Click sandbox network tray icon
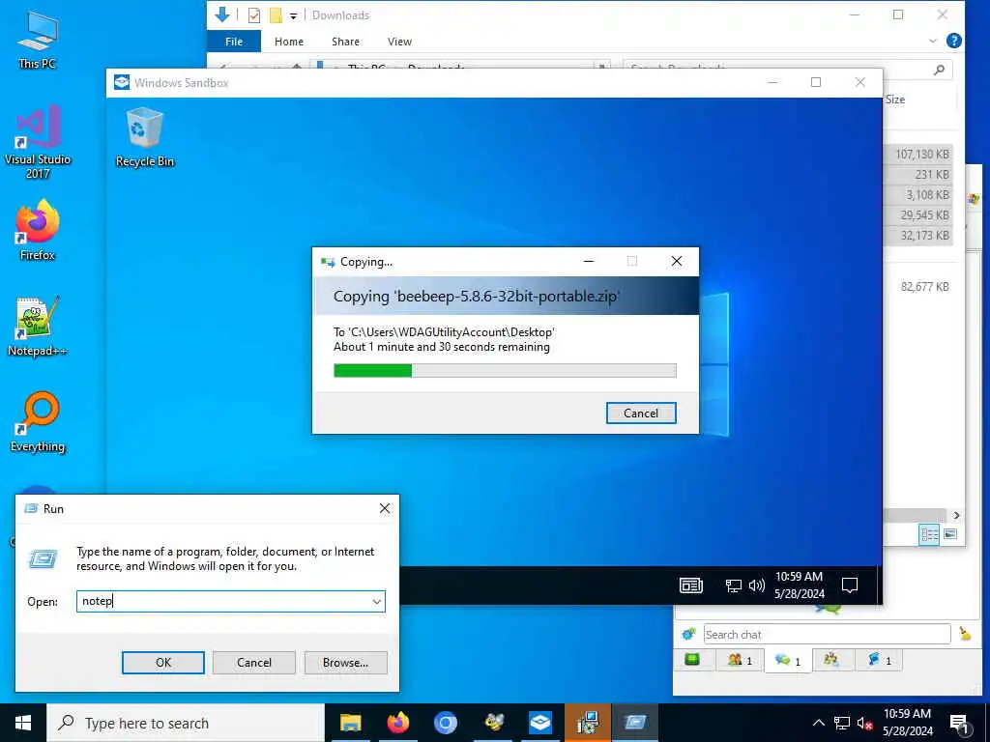 [x=733, y=585]
